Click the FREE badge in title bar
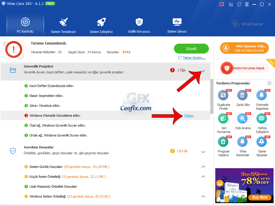 [x=50, y=3]
